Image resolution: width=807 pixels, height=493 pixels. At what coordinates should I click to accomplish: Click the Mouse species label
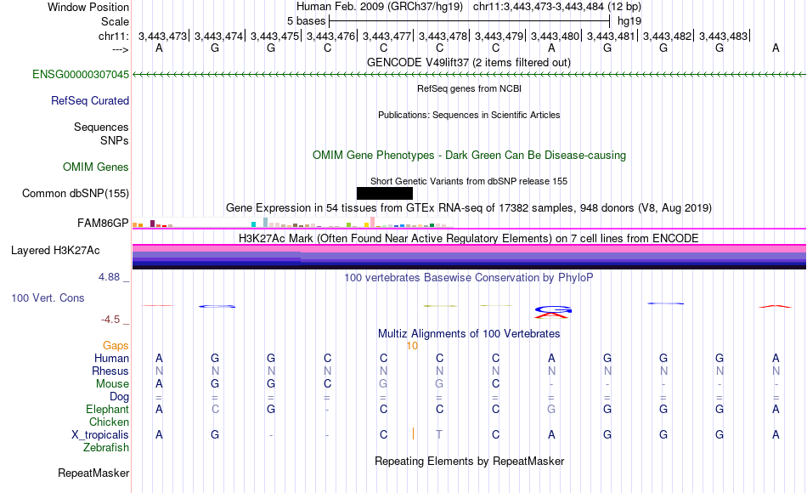coord(113,384)
